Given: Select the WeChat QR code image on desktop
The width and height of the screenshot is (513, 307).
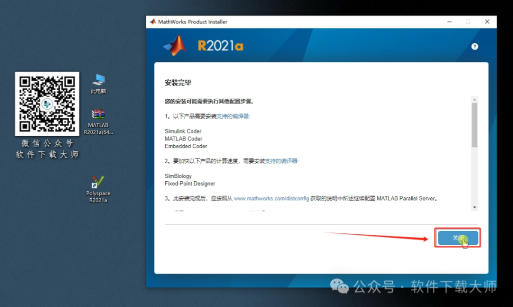Looking at the screenshot, I should 47,104.
